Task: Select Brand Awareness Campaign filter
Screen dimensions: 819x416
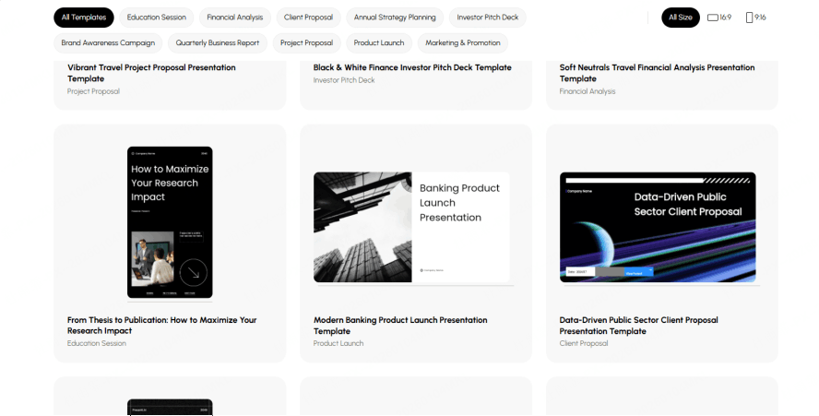Action: tap(109, 43)
